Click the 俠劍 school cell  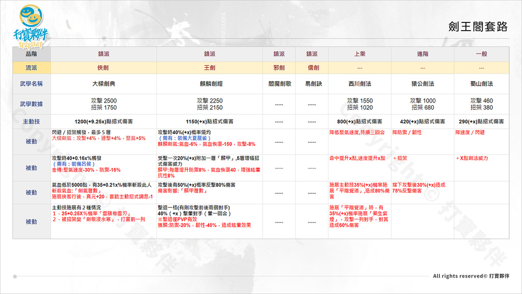click(103, 68)
